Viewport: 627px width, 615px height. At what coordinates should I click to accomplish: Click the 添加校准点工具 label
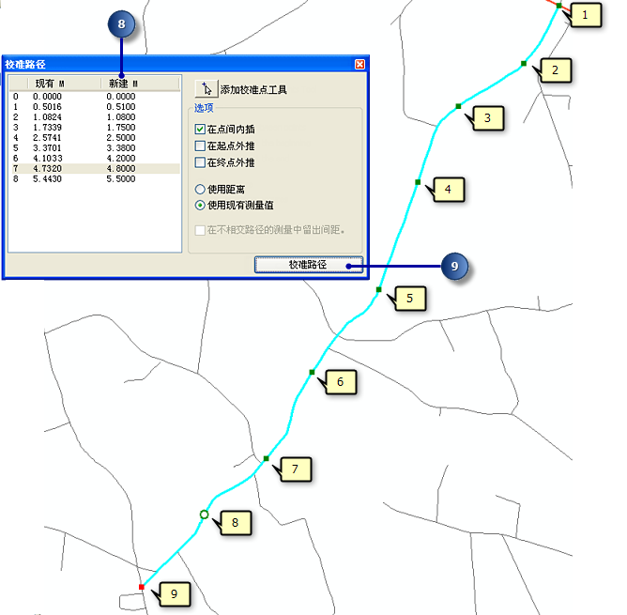coord(253,89)
